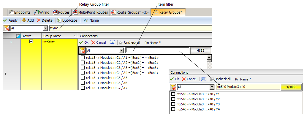Open the Multi-Point Routes tab

[x=90, y=12]
